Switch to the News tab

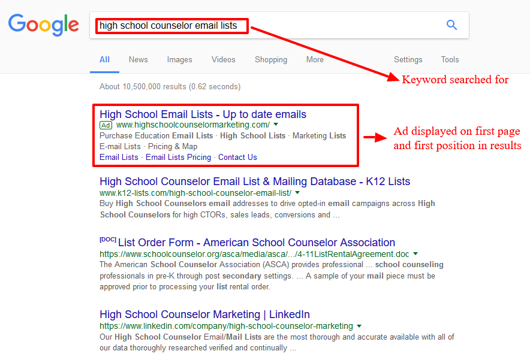[x=138, y=59]
